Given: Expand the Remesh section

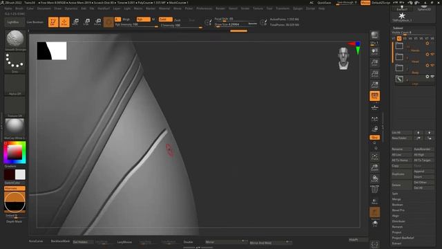Looking at the screenshot, I should click(x=397, y=227).
